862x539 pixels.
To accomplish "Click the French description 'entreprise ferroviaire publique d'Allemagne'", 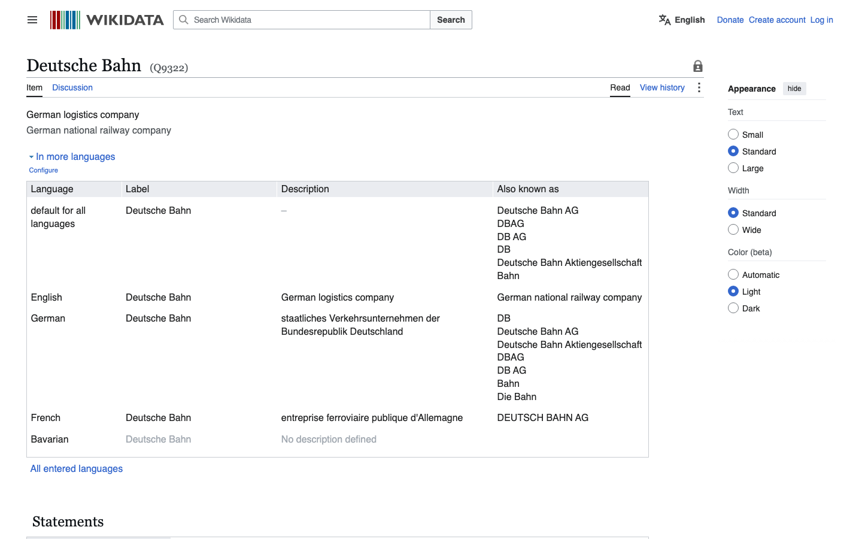I will tap(372, 417).
